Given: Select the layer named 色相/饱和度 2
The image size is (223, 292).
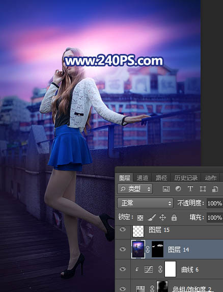Looking at the screenshot, I should tap(192, 289).
